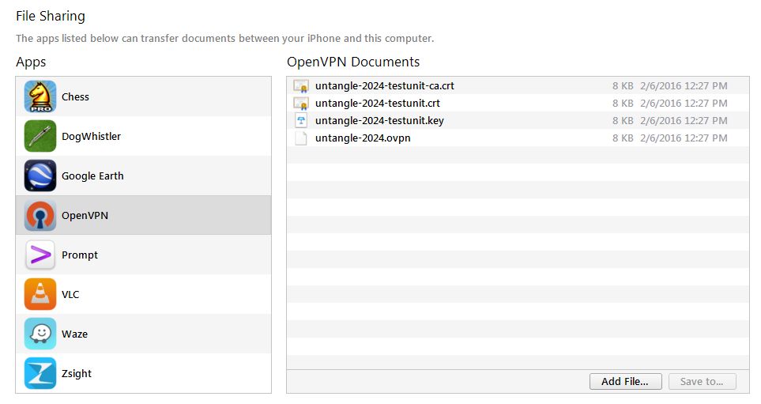
Task: Click certificate icon of untangle-2024-testunit.crt
Action: 301,104
